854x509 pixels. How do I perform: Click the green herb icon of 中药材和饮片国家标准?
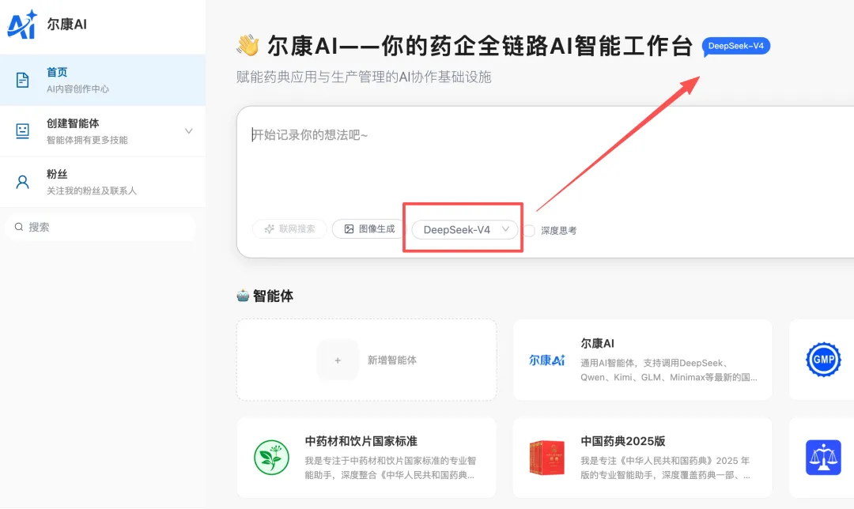pyautogui.click(x=271, y=458)
